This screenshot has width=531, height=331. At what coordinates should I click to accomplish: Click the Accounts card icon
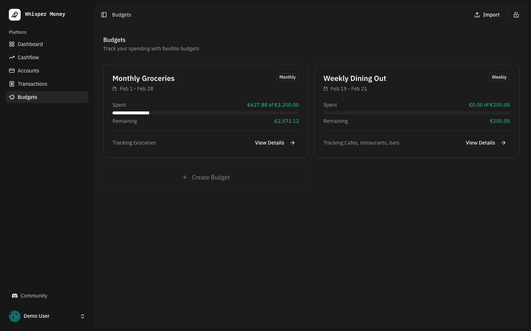point(12,71)
